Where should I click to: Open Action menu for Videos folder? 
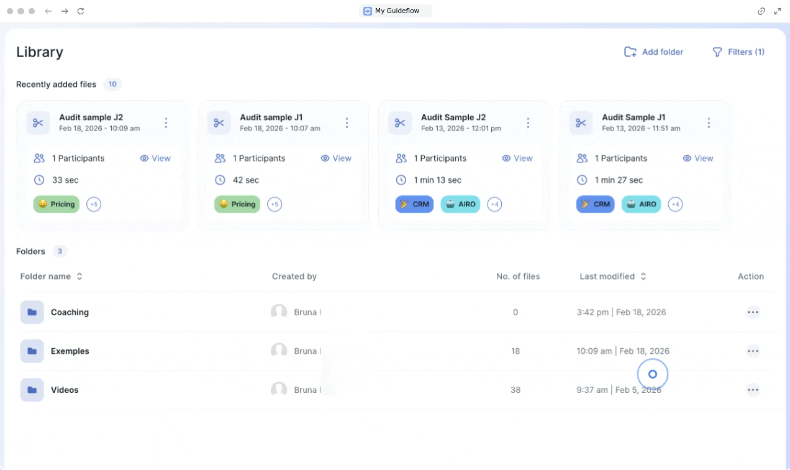(753, 390)
